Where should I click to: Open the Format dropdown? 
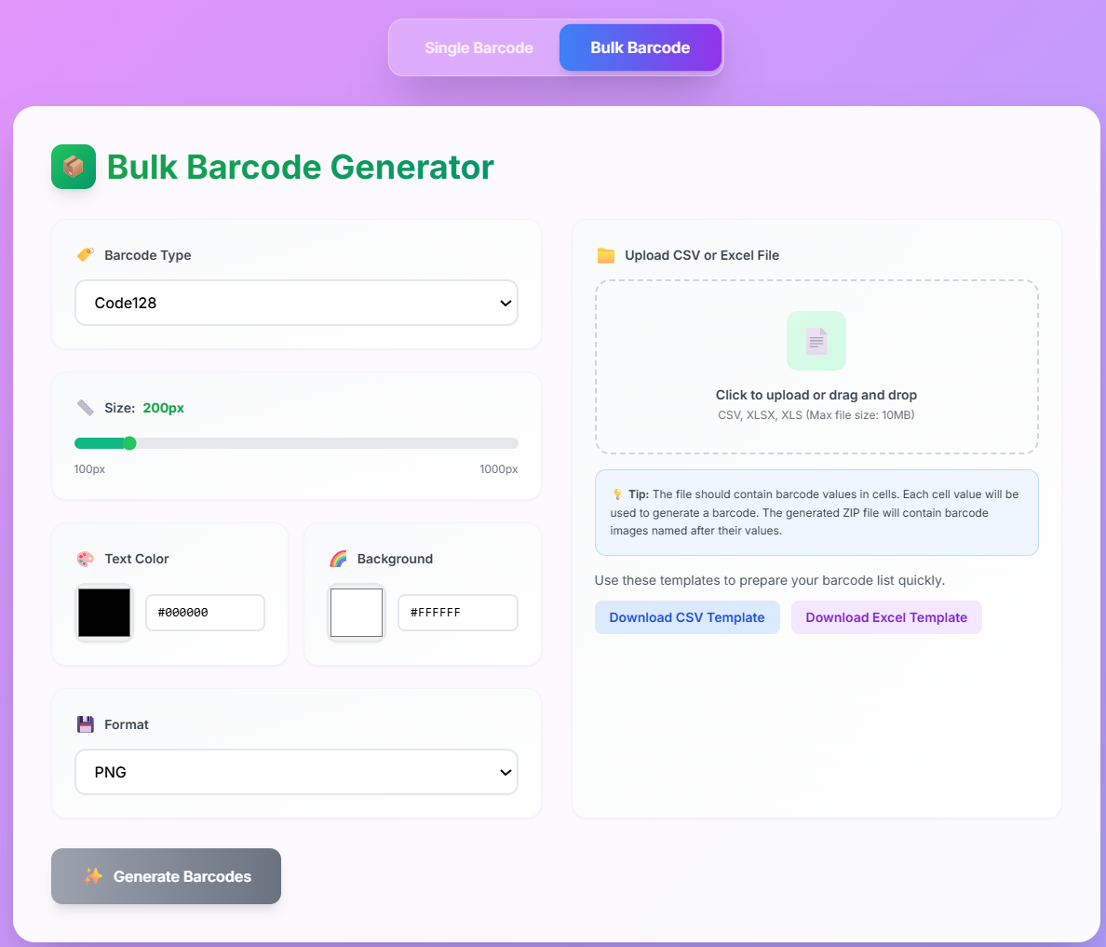[x=296, y=772]
